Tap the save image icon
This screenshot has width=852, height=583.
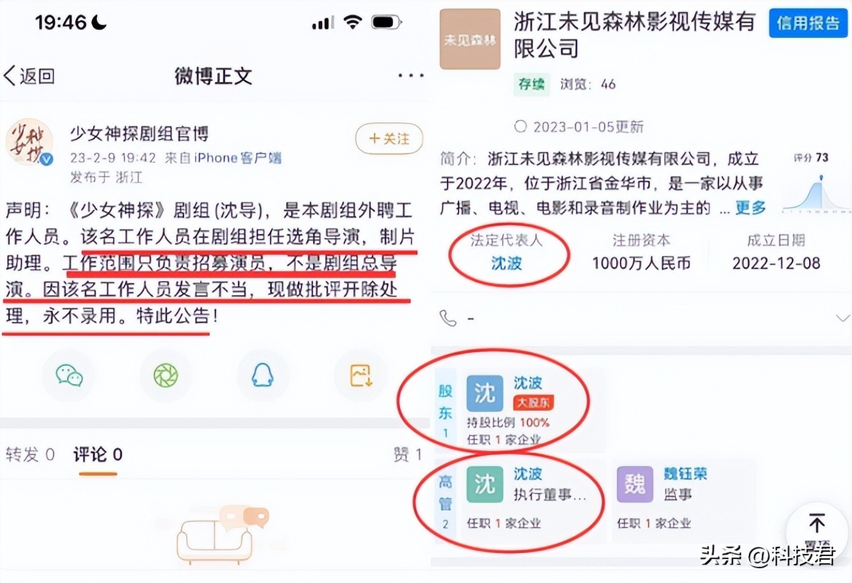(360, 375)
